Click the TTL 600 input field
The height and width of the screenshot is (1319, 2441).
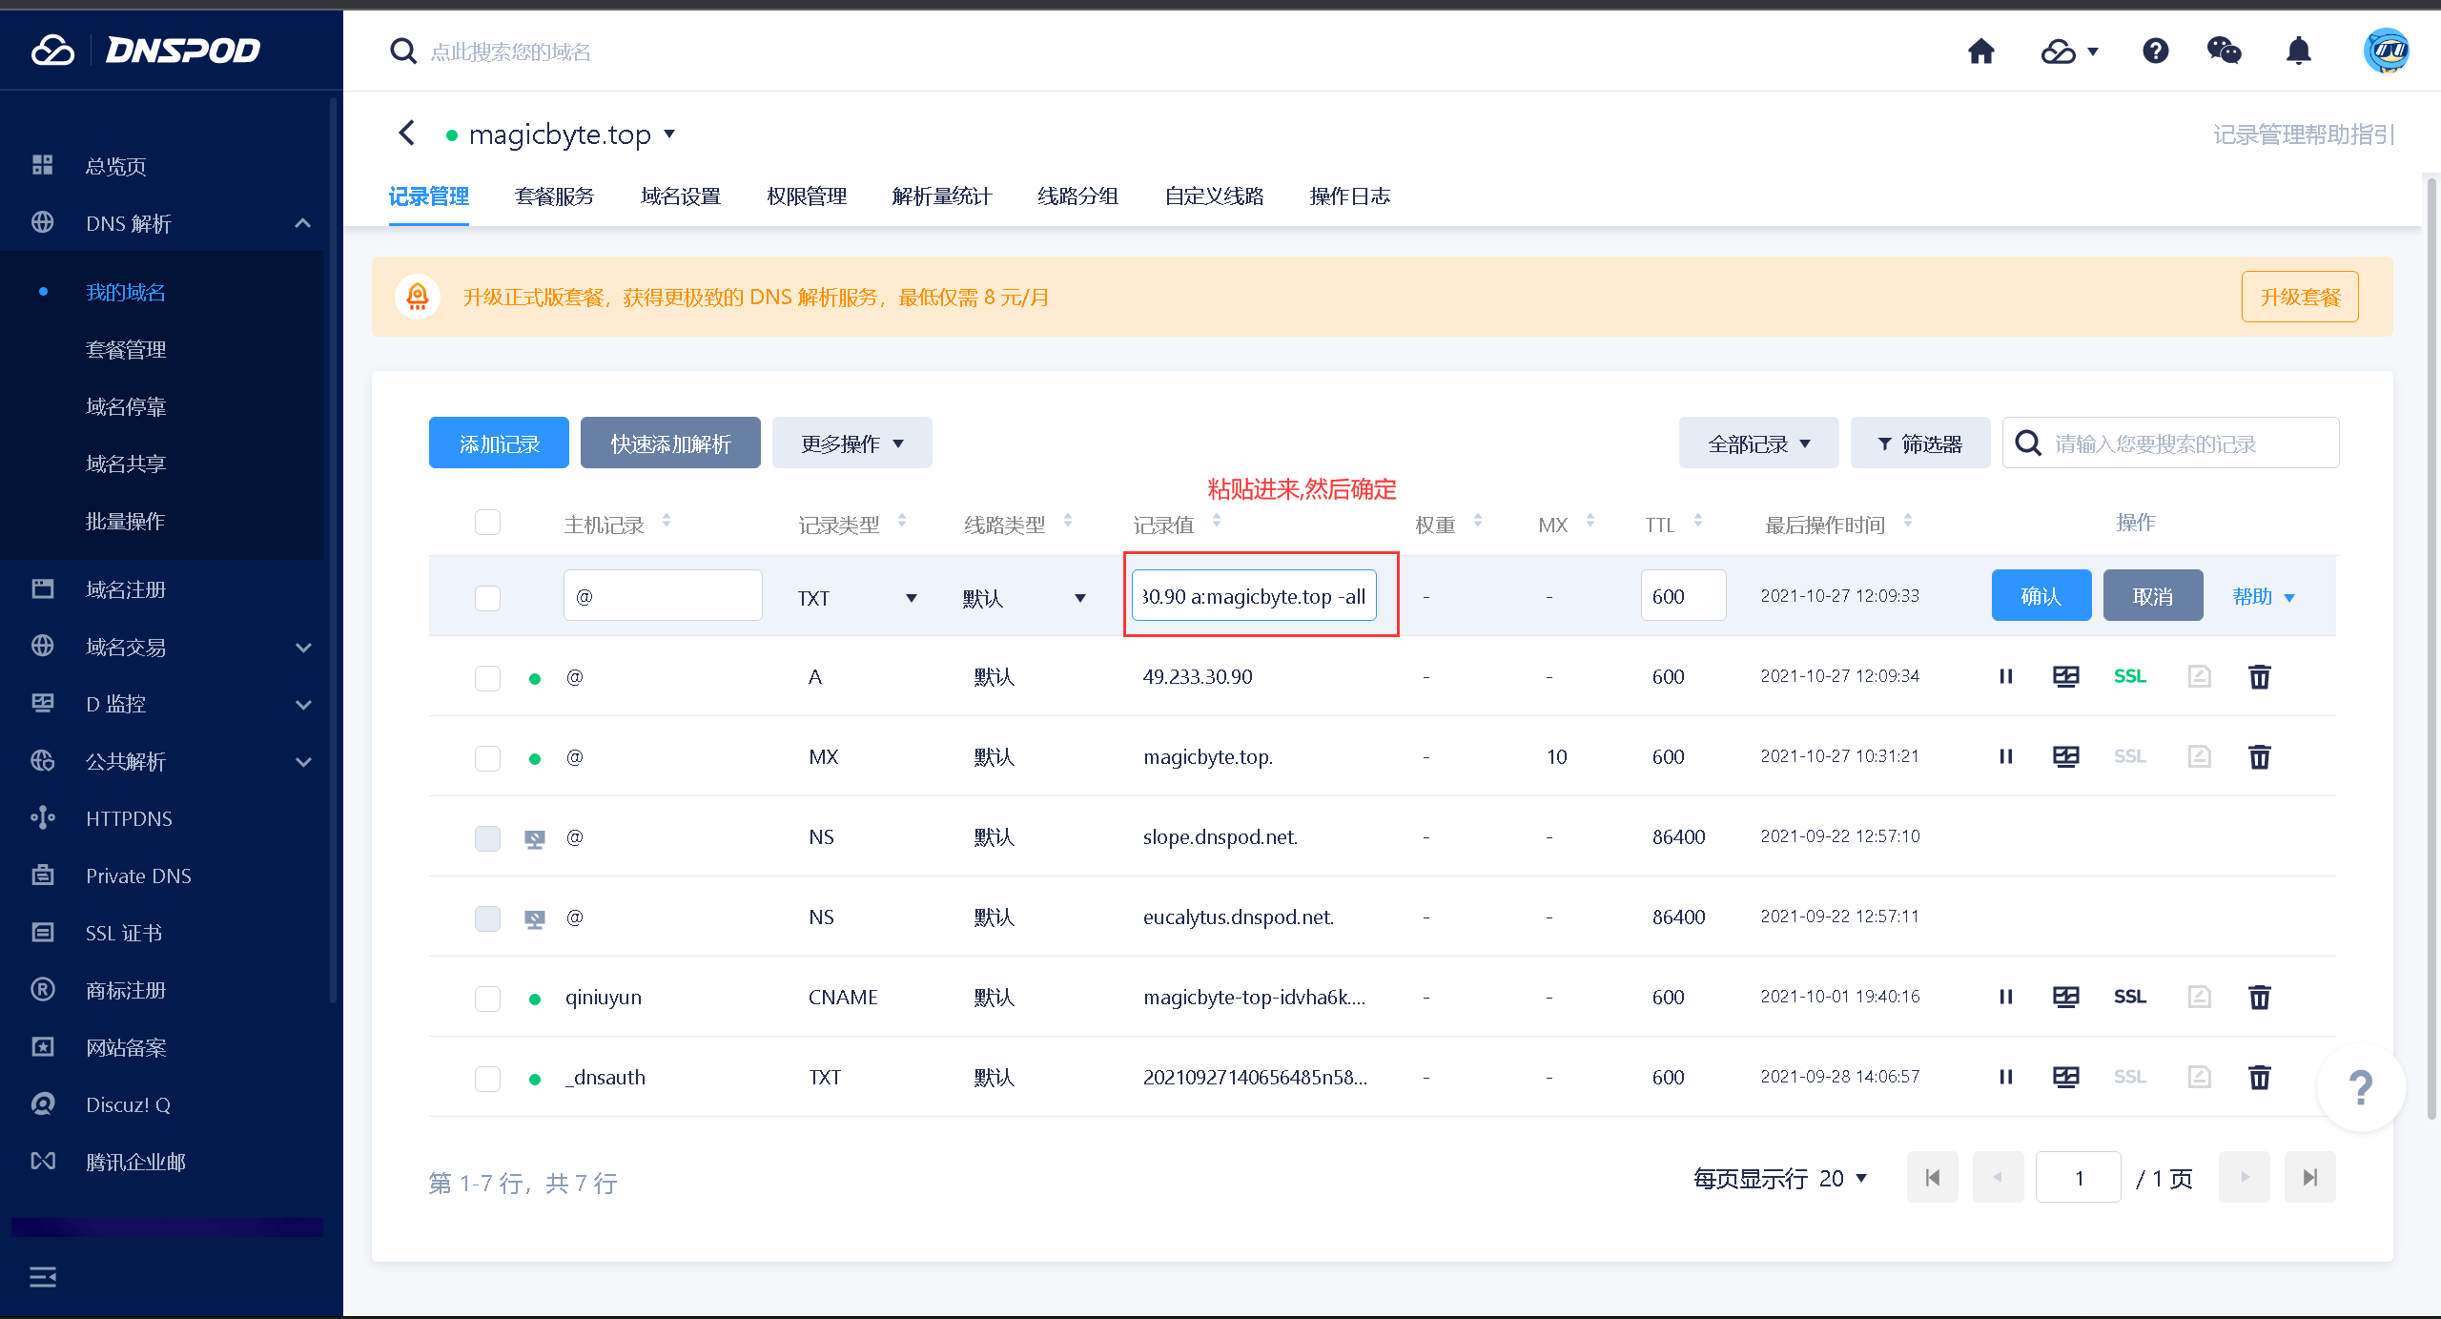pos(1683,595)
